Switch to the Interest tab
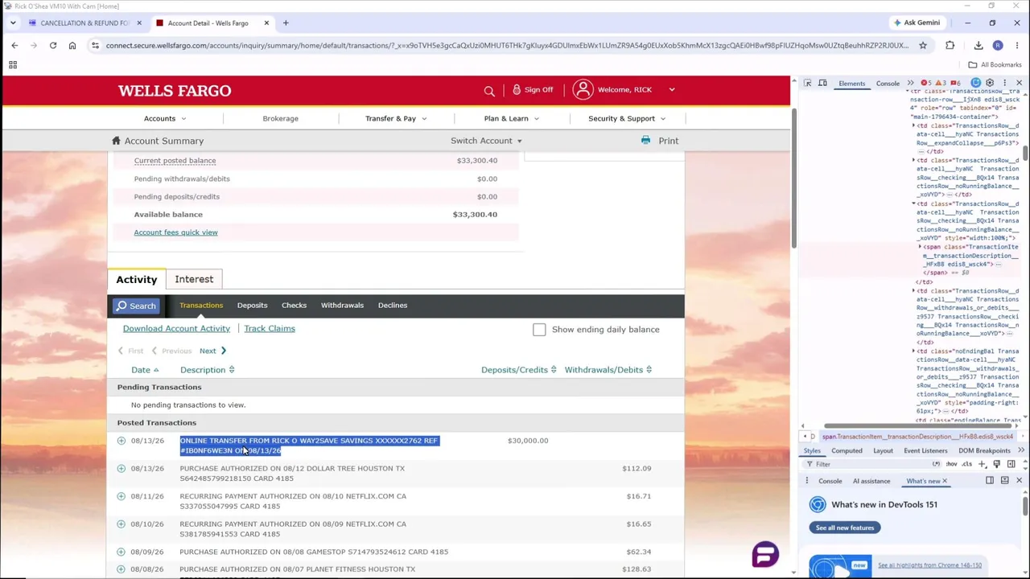This screenshot has width=1030, height=579. 194,279
